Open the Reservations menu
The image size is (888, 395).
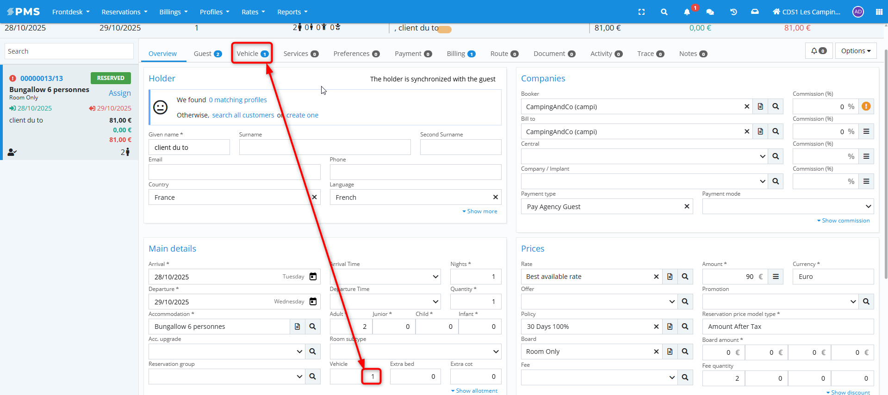click(x=124, y=12)
